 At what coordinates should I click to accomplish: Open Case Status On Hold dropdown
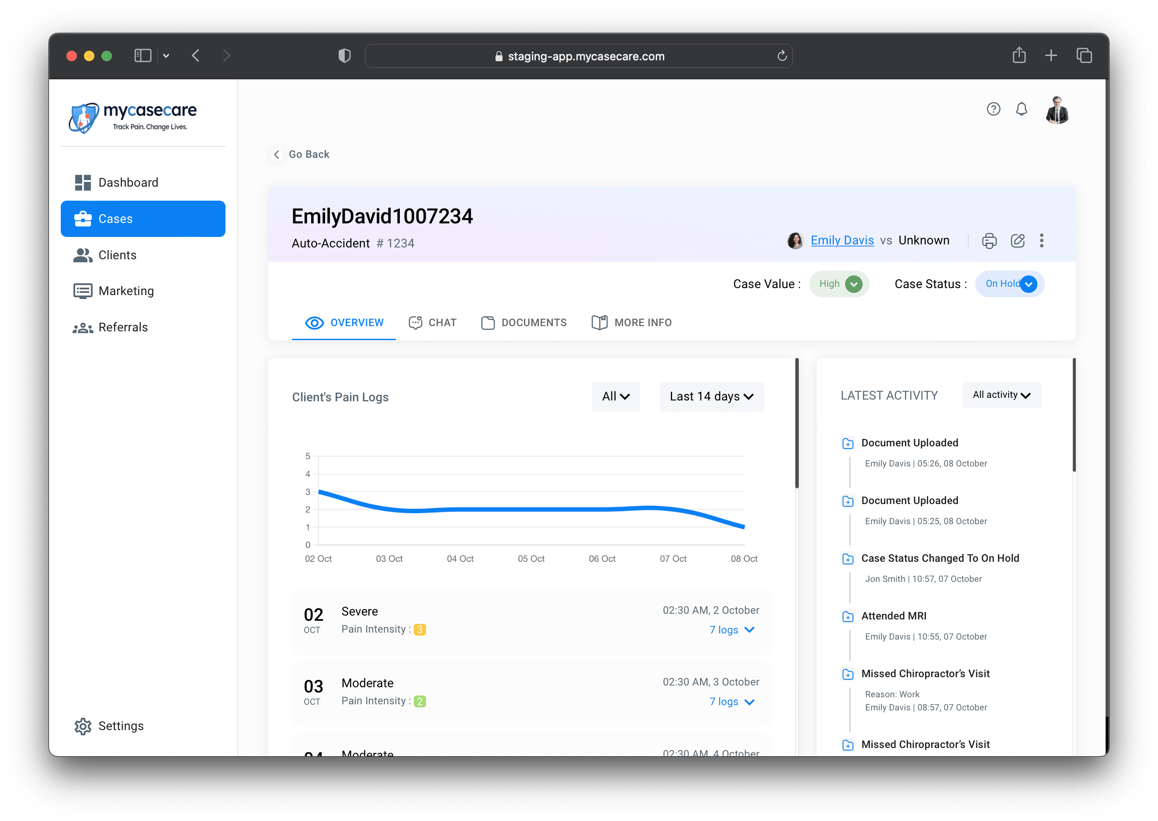1009,284
